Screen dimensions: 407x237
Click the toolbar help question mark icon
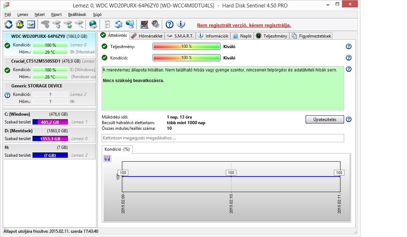pyautogui.click(x=170, y=24)
